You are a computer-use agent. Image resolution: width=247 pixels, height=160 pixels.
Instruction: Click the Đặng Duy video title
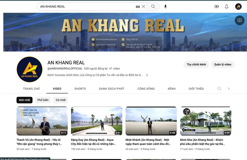click(94, 142)
